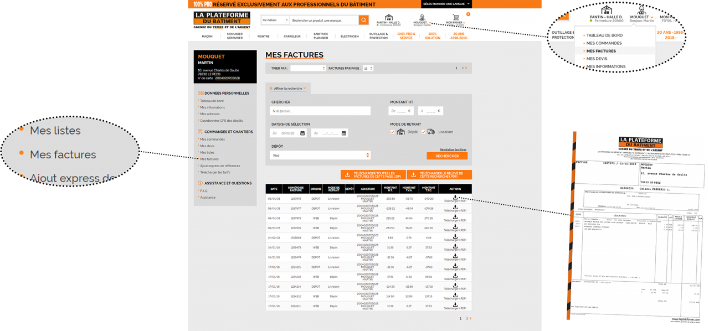This screenshot has height=331, width=709.
Task: Download PDF for invoice 1224214
Action: [x=455, y=286]
